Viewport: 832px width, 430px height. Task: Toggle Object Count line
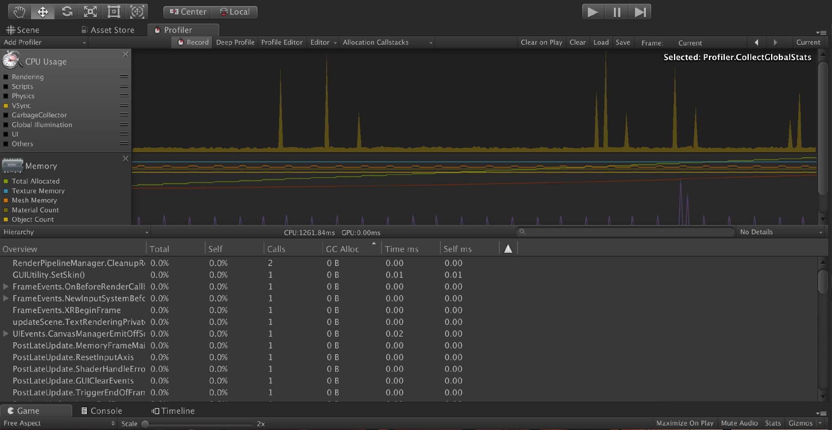[x=6, y=220]
